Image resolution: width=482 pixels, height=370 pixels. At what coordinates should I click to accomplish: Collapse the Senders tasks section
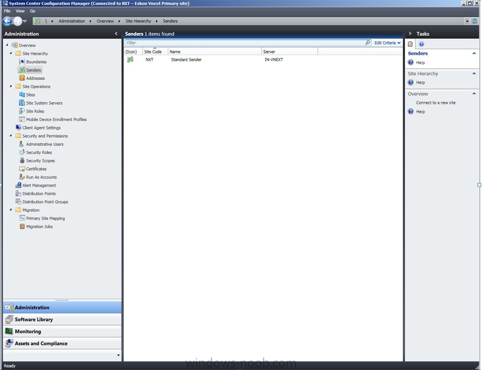tap(474, 53)
